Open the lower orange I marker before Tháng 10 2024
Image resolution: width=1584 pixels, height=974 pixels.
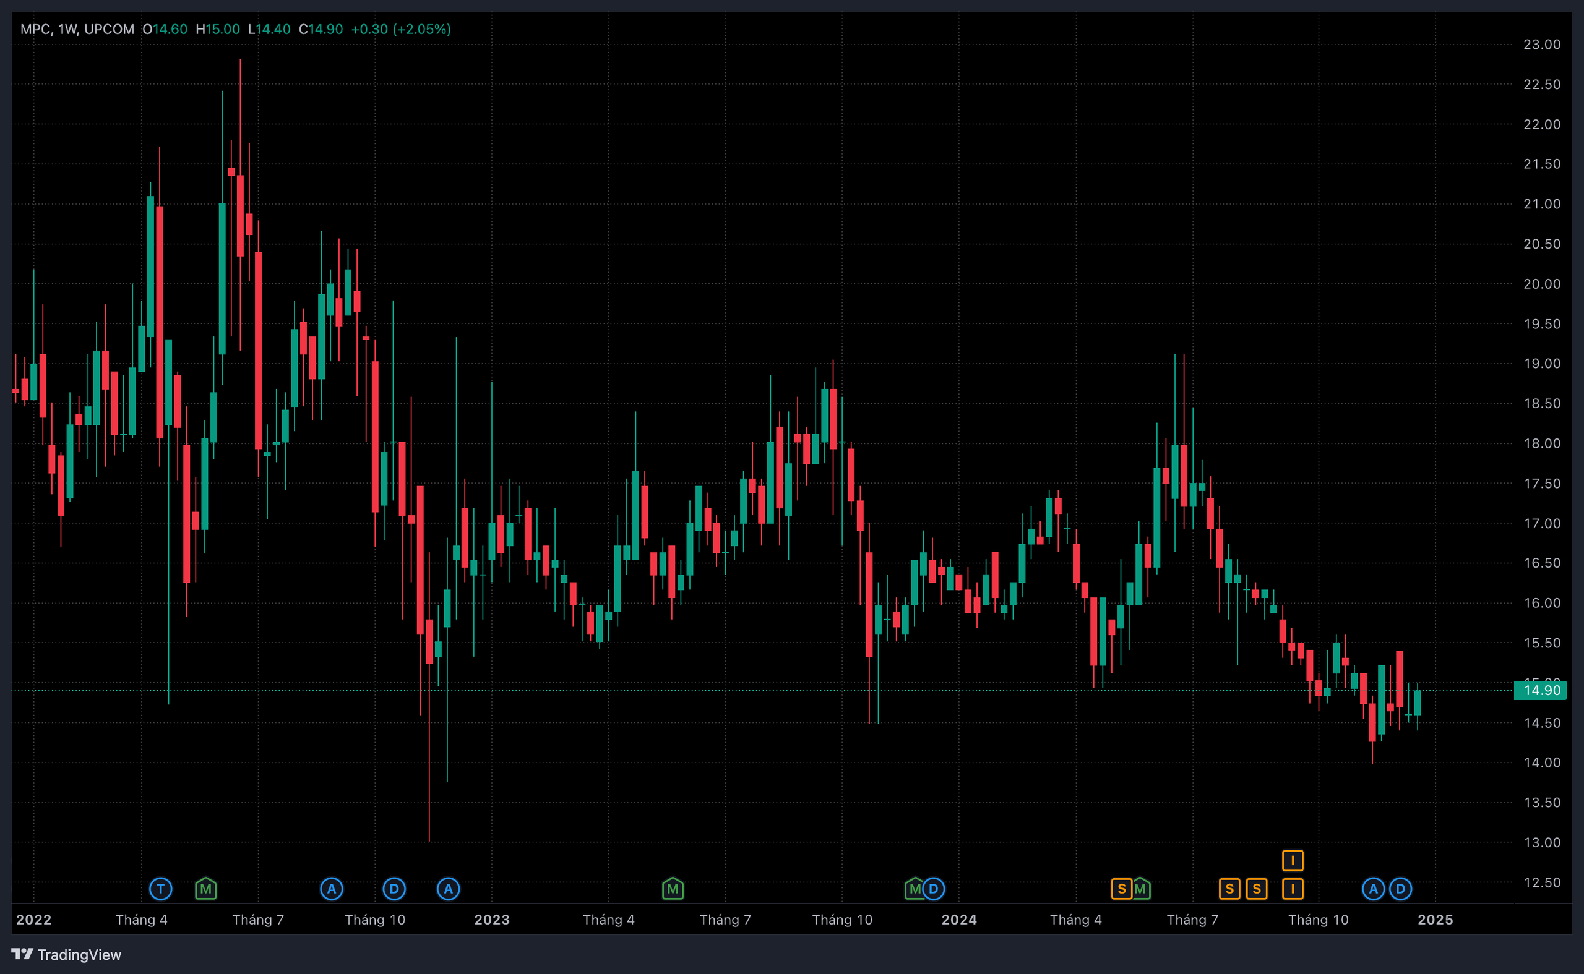coord(1293,889)
